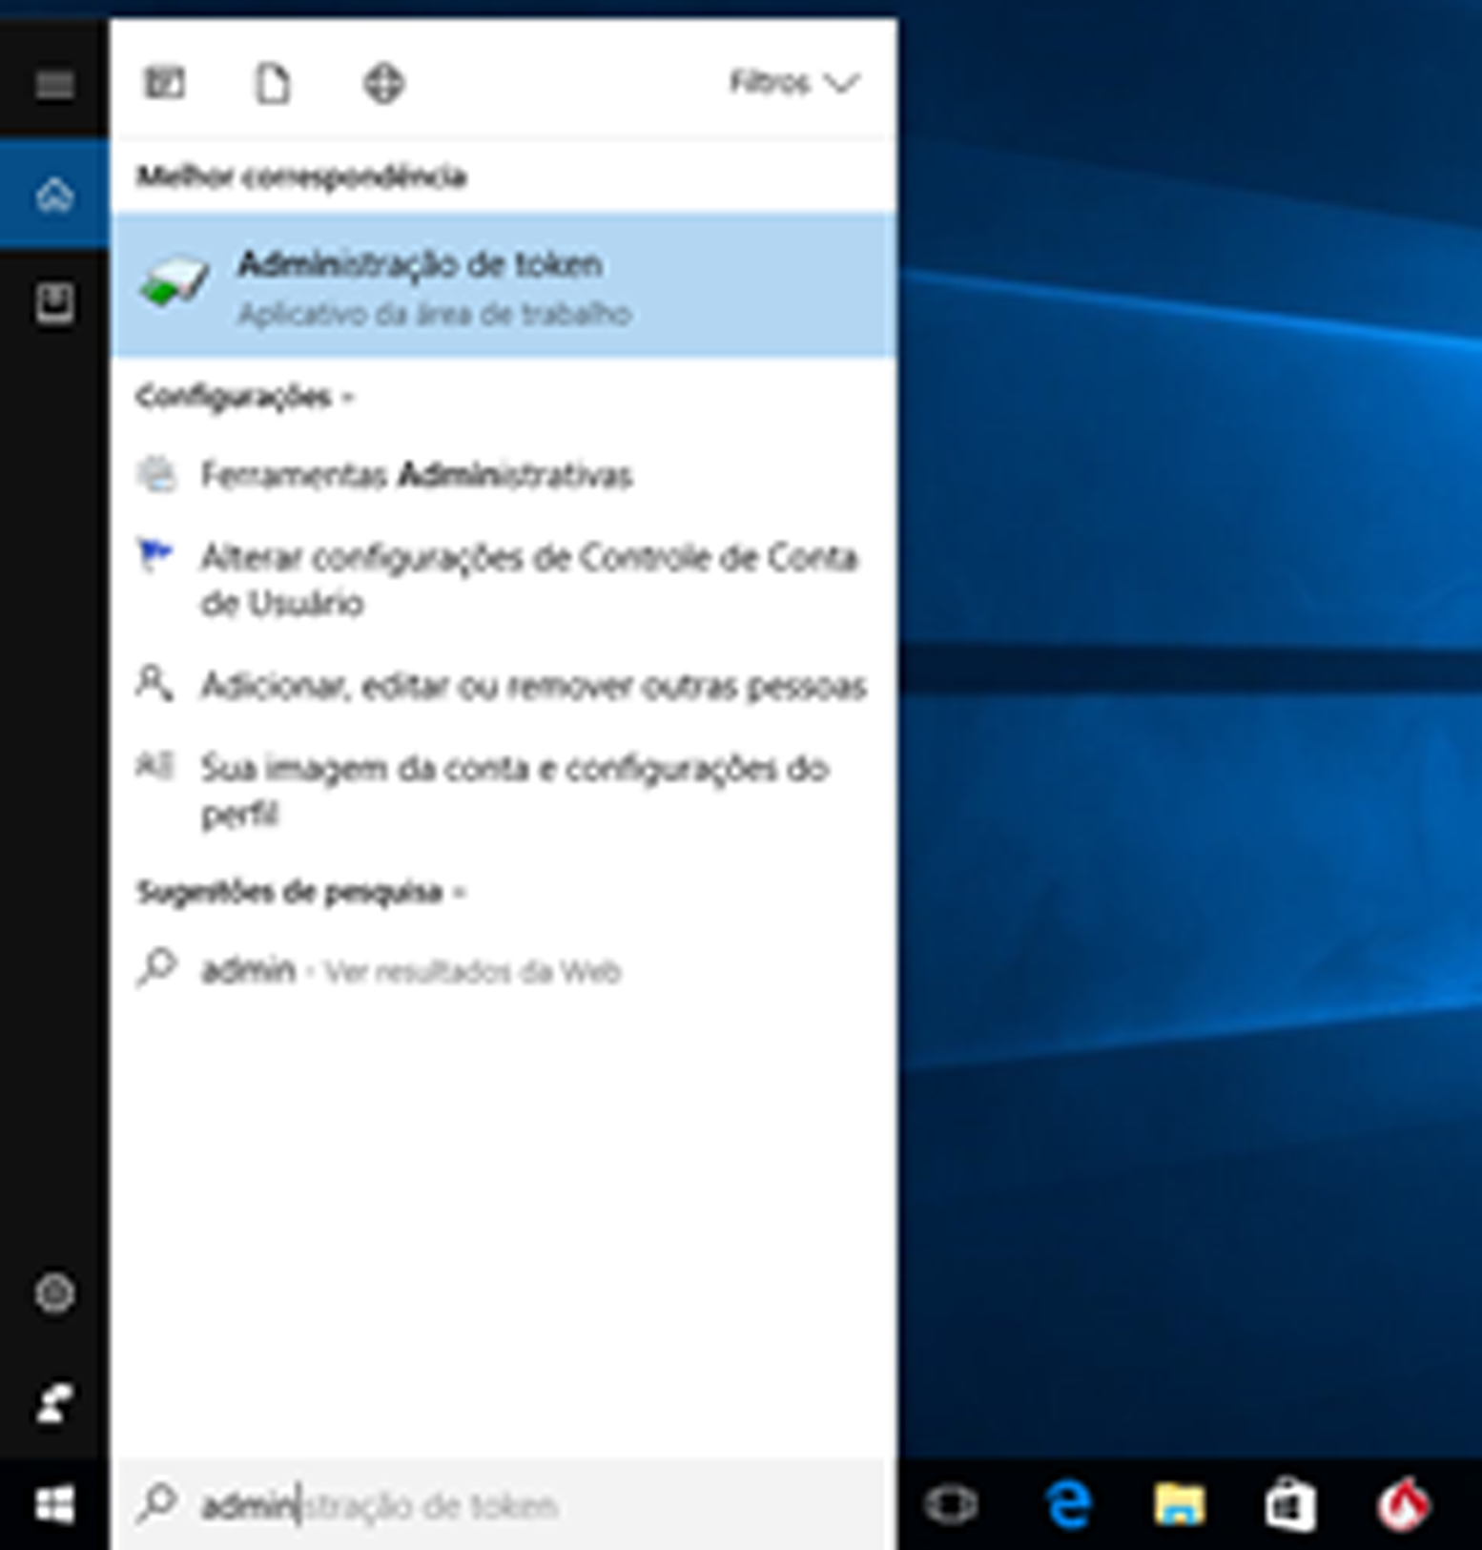The image size is (1482, 1550).
Task: Open Ferramentas Administrativas setting
Action: (416, 475)
